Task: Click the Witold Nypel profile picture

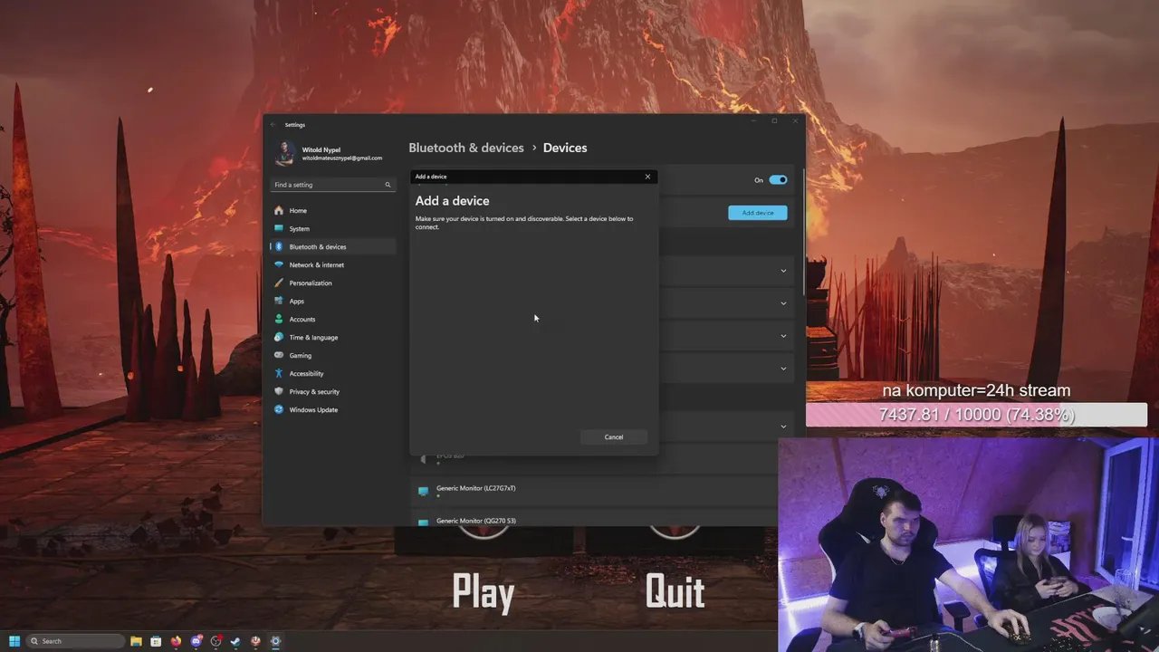Action: [285, 153]
